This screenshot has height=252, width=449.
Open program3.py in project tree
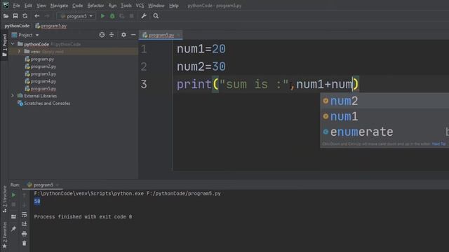[x=41, y=73]
